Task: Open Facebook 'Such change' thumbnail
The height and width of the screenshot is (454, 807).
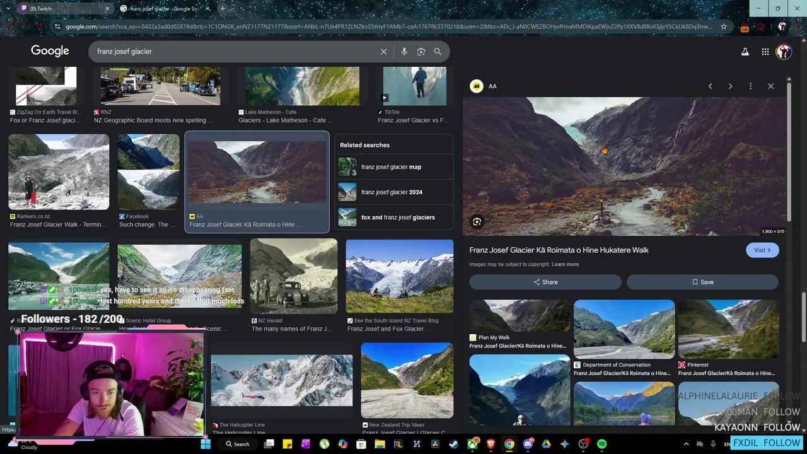Action: pos(148,172)
